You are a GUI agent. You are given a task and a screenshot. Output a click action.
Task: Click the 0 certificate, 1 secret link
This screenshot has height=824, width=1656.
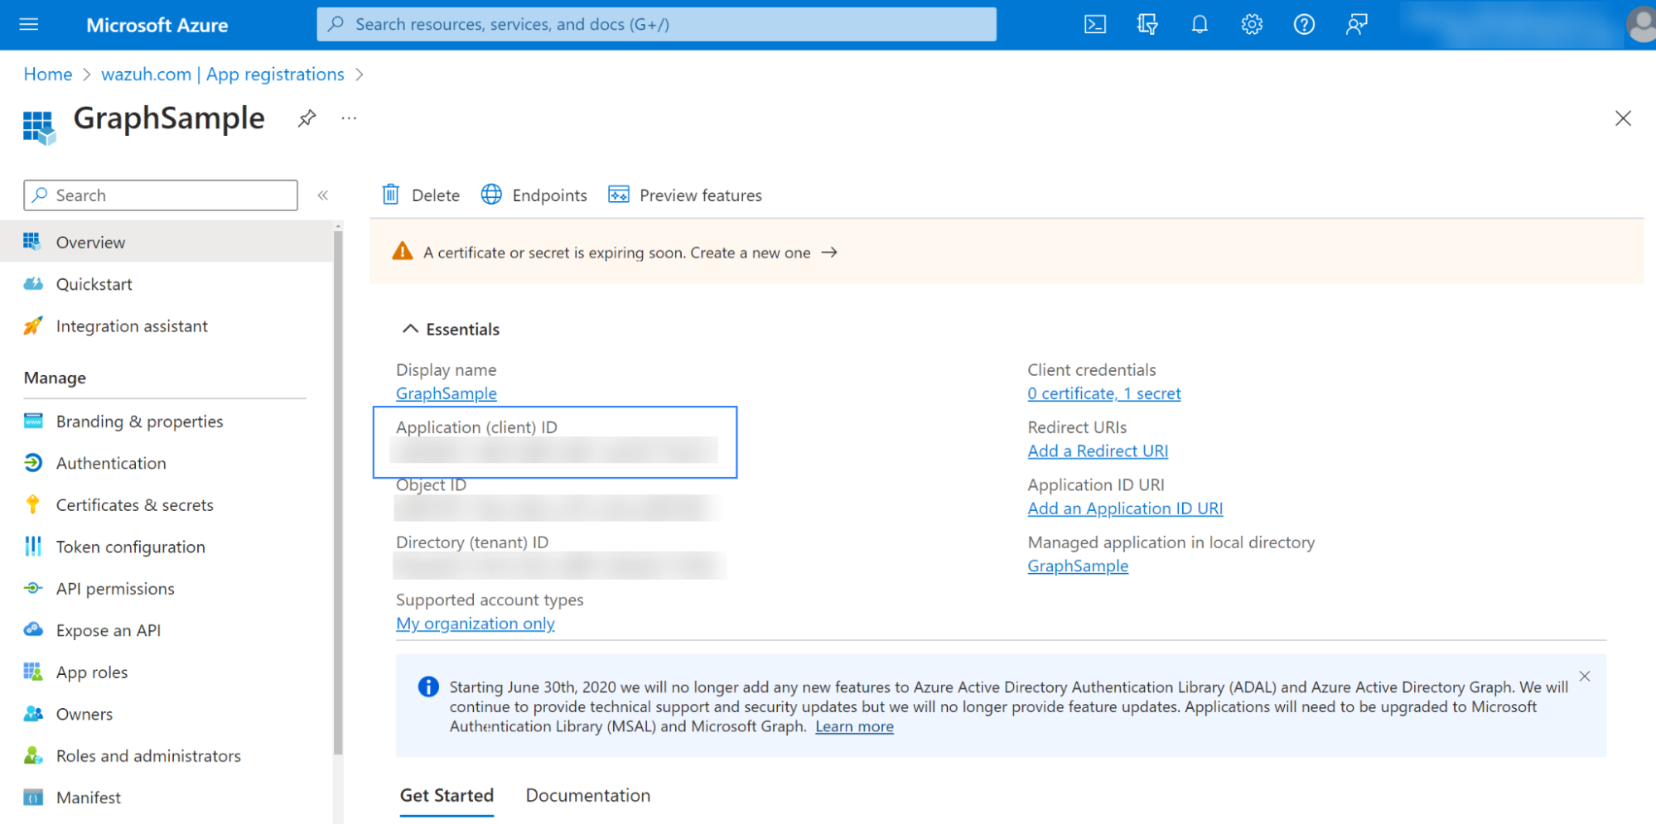(1103, 394)
